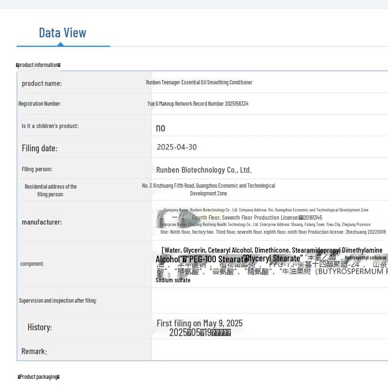Select the 'No. 3 Xinzhuang Fifth Road' address

(x=209, y=189)
